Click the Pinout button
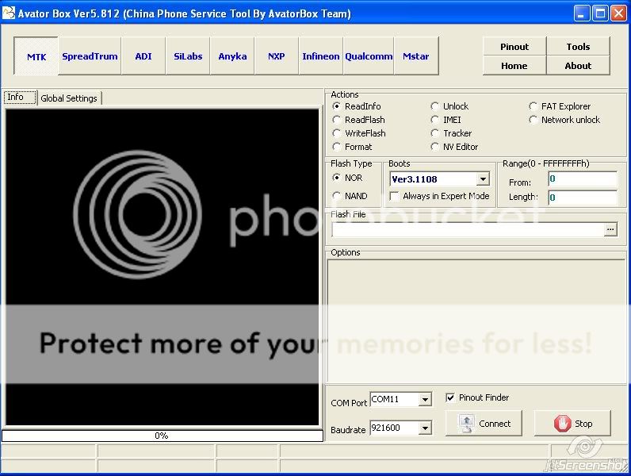Screen dimensions: 631x476 pyautogui.click(x=514, y=46)
